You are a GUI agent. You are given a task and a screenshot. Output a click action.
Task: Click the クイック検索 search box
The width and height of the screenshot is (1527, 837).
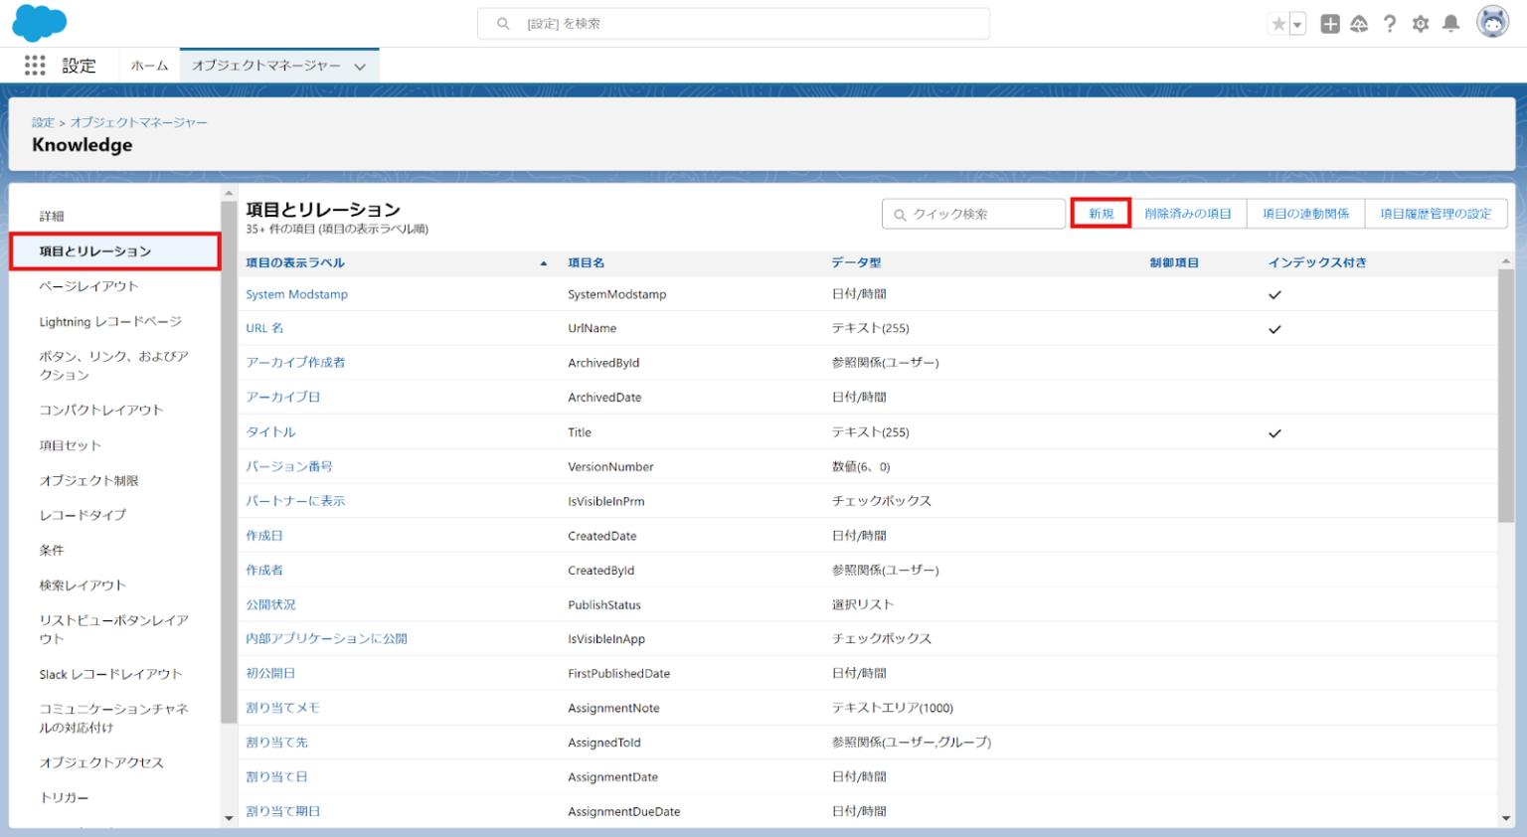[x=972, y=212]
